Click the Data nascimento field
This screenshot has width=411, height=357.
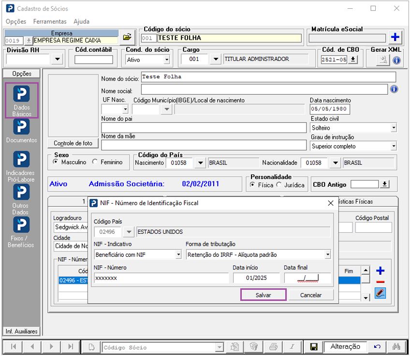pos(330,109)
